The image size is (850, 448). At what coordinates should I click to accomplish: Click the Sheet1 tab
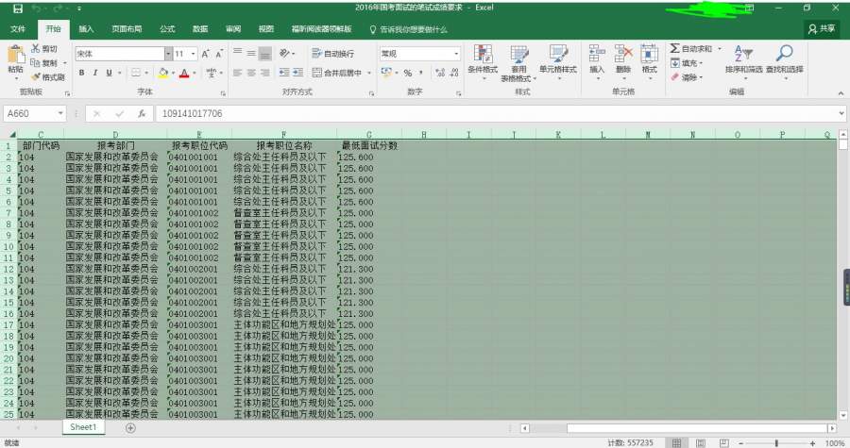tap(83, 427)
